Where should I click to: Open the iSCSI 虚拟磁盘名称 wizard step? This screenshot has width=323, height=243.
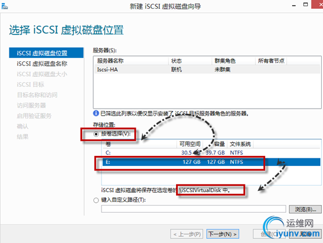tap(42, 64)
